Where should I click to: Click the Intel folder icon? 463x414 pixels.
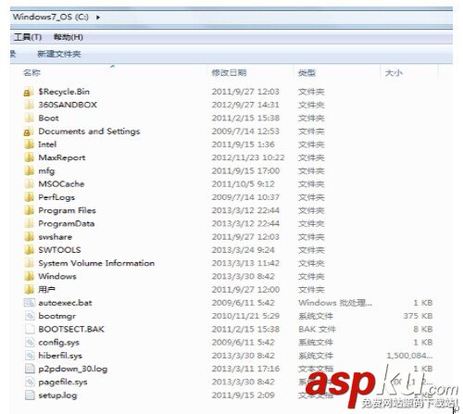(x=29, y=144)
